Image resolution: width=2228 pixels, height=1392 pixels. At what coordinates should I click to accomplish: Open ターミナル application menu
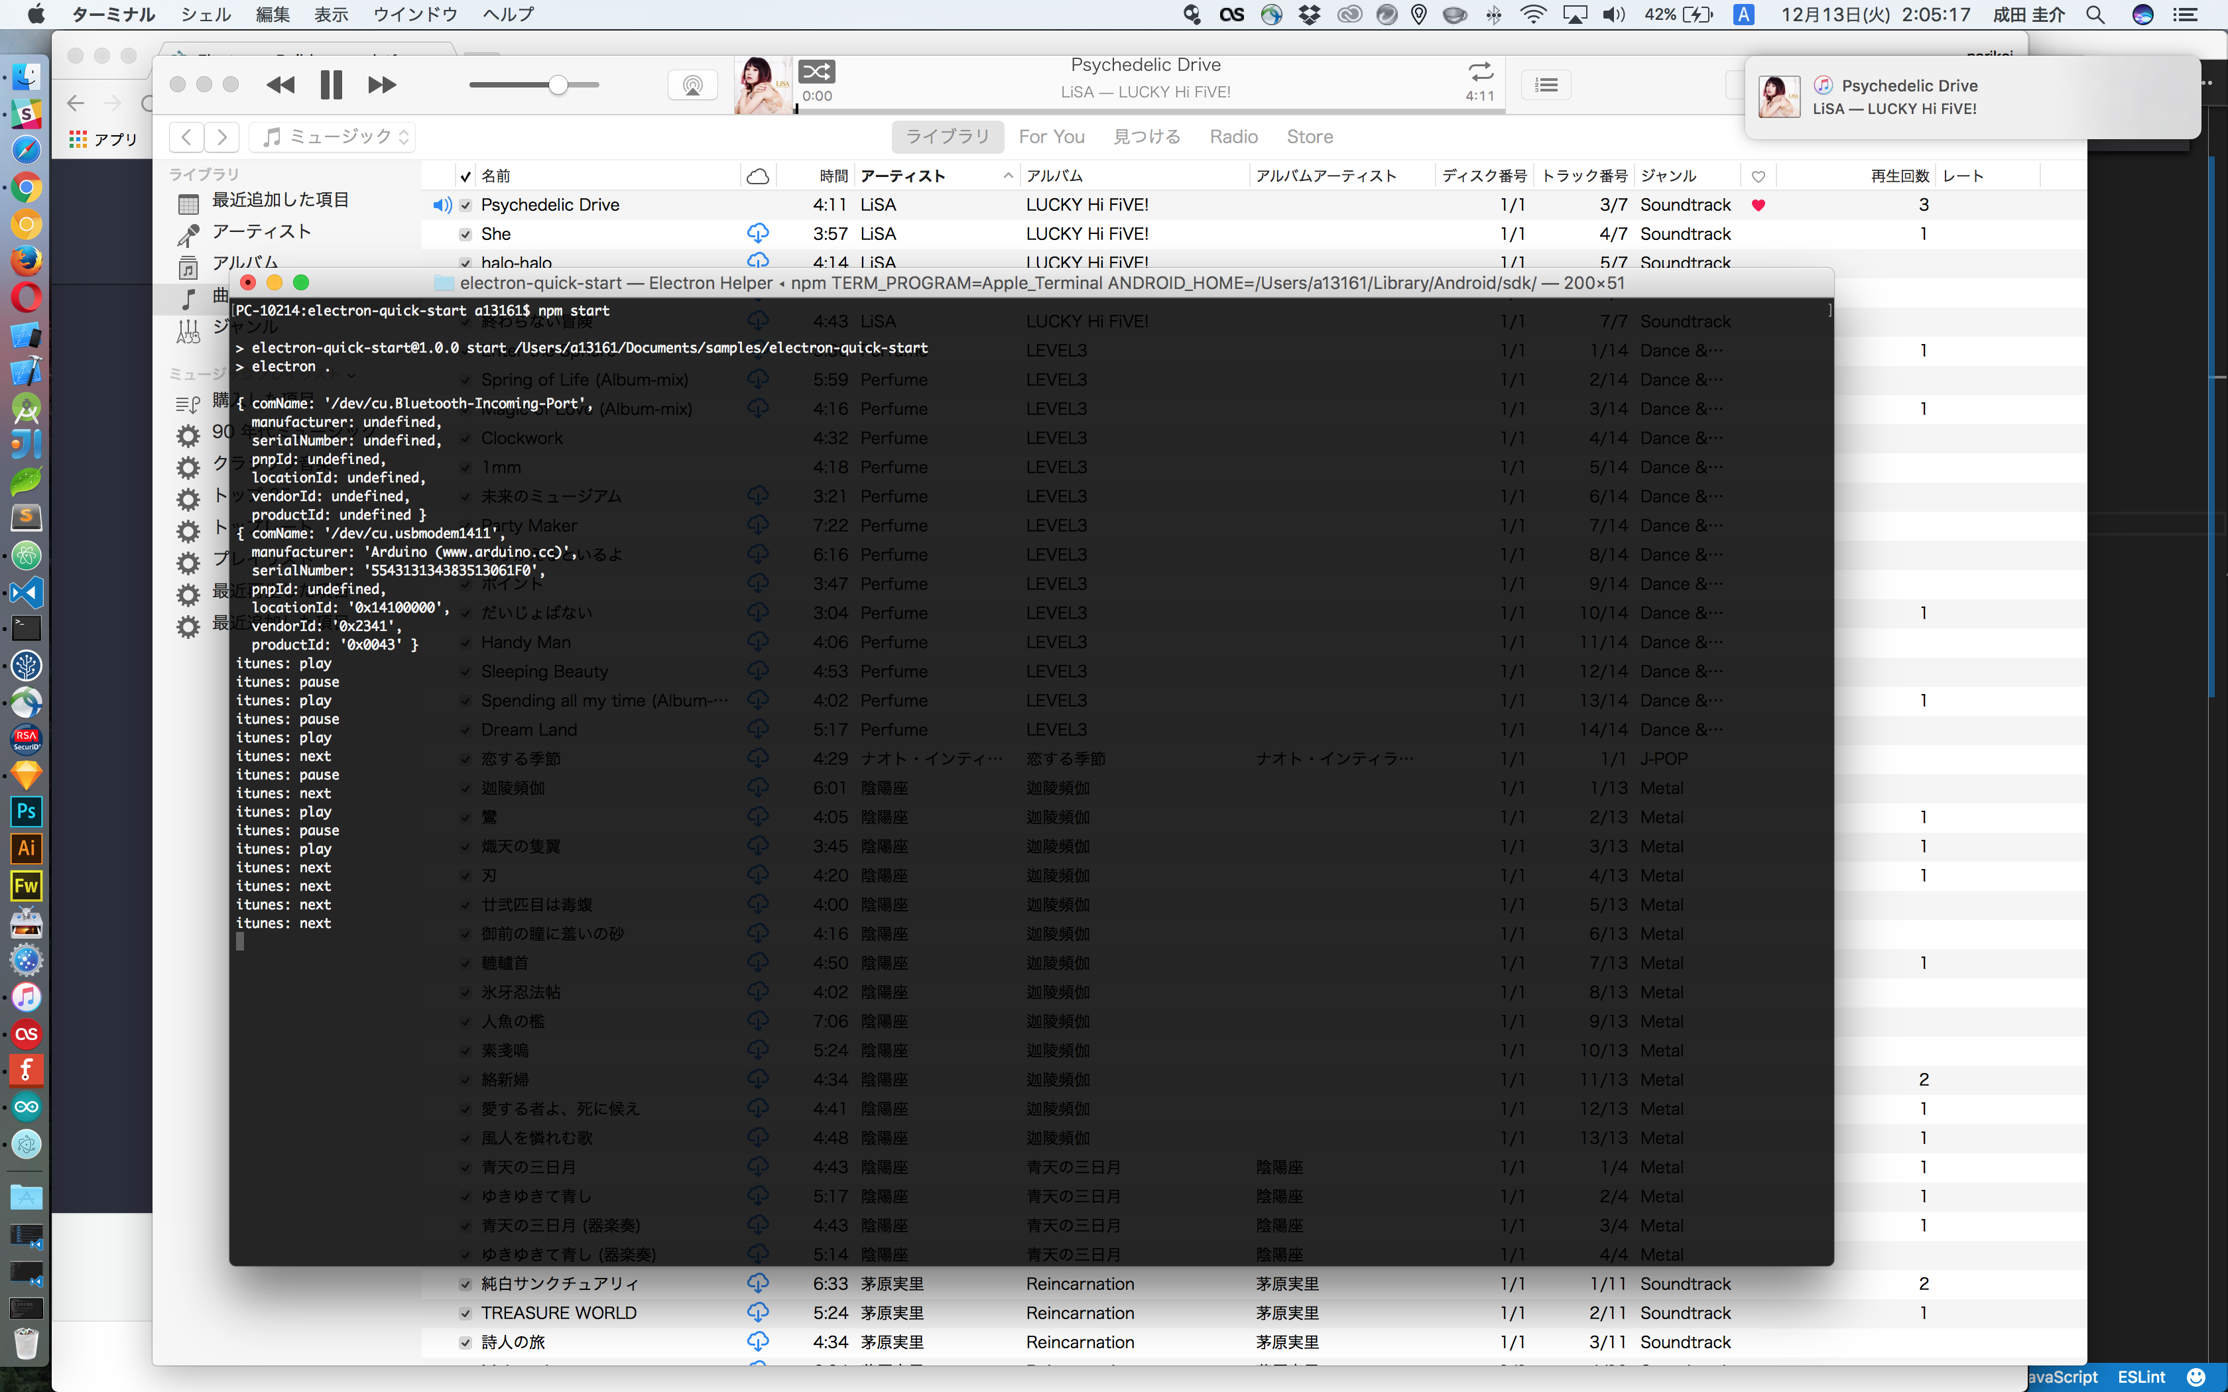112,15
